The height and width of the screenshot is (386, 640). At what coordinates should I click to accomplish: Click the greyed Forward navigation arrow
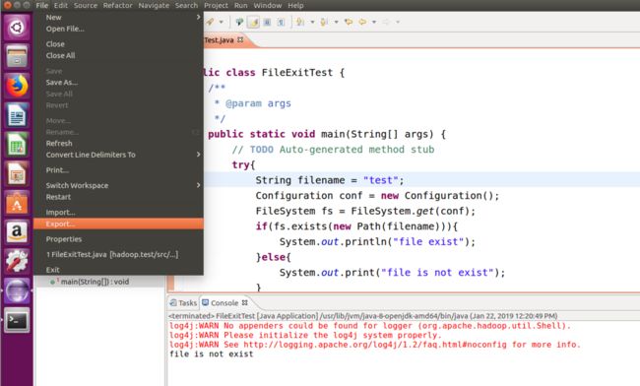click(386, 22)
